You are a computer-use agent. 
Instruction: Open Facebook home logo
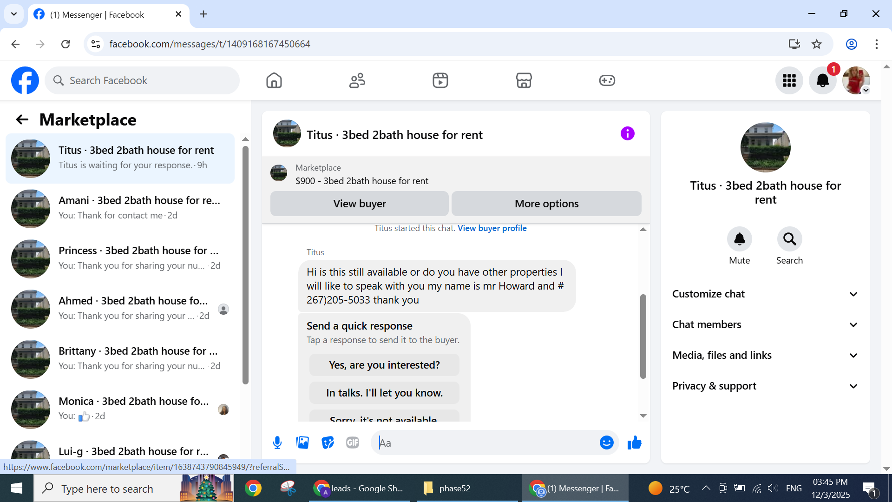point(25,80)
